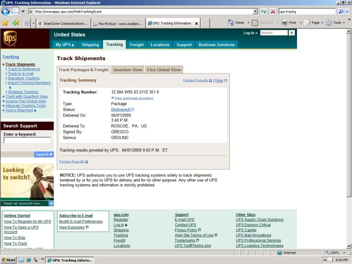
Task: Click the UPS shield logo
Action: point(10,38)
